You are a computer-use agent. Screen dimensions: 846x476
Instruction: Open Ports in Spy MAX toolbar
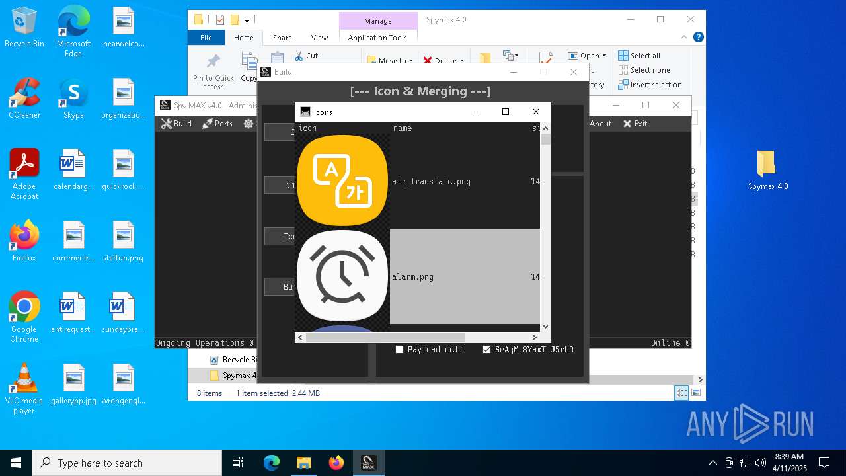(217, 124)
